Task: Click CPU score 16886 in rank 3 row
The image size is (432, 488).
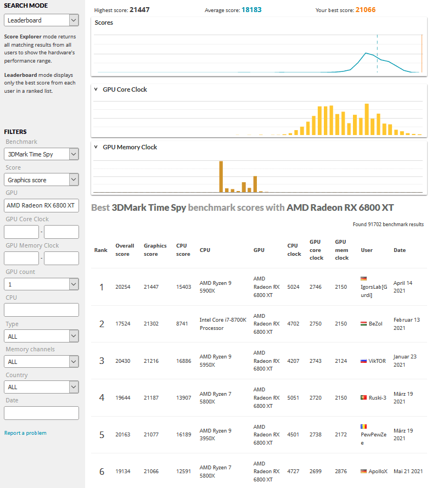Action: point(183,361)
